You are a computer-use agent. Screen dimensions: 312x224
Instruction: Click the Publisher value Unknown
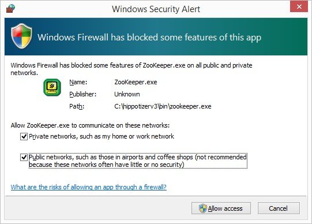coord(127,94)
